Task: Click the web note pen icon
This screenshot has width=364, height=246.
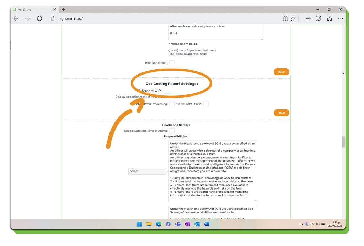Action: pyautogui.click(x=318, y=19)
